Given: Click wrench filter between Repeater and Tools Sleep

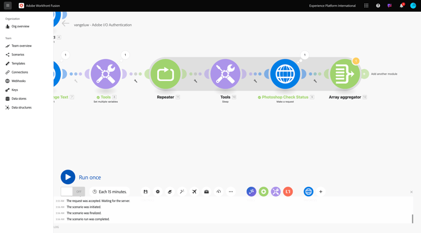Looking at the screenshot, I should pos(195,81).
